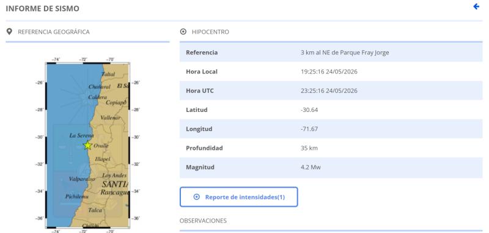Viewport: 489px width, 233px height.
Task: Click Los Andes label on the map
Action: tap(114, 176)
